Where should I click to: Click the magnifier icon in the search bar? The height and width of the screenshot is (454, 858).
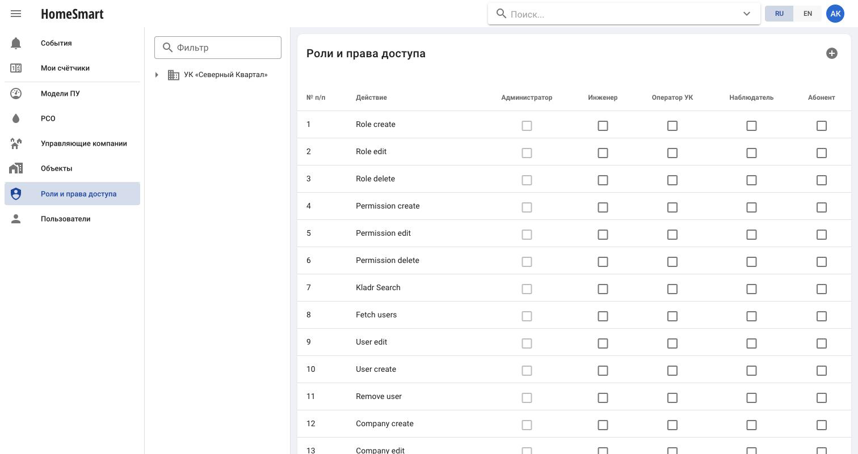pyautogui.click(x=502, y=14)
